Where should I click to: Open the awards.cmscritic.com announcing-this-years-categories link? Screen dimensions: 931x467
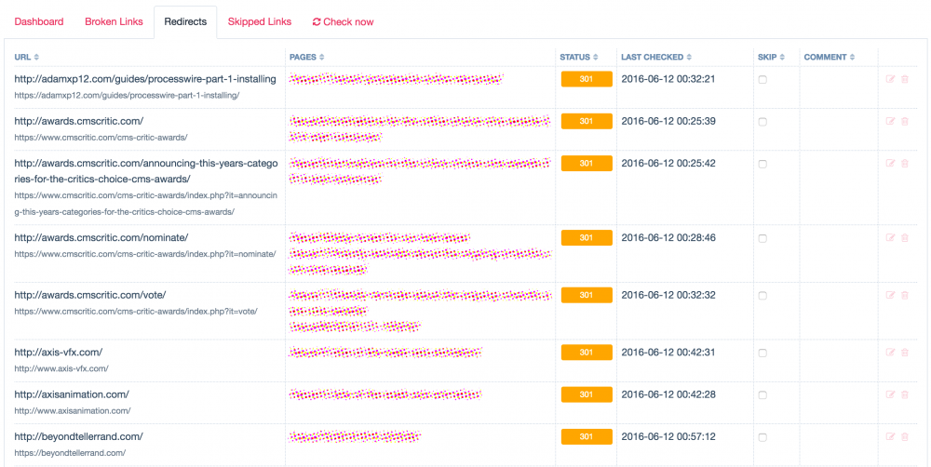pos(145,171)
